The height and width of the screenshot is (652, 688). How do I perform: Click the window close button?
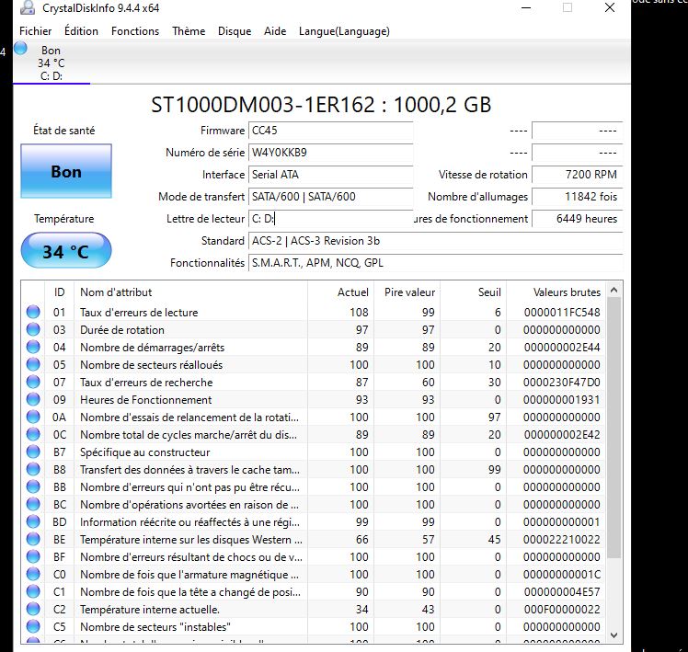[610, 7]
